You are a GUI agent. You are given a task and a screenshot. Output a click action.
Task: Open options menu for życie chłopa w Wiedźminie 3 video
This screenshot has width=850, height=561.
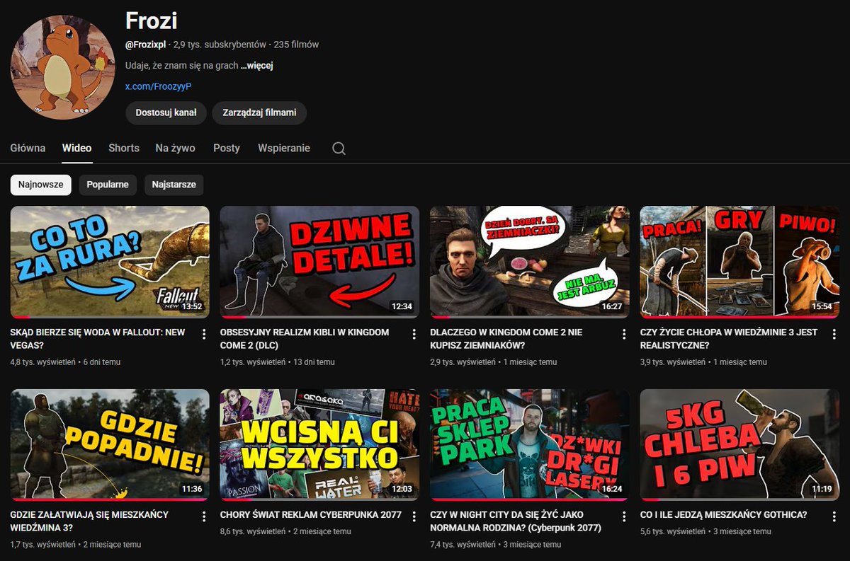(834, 334)
